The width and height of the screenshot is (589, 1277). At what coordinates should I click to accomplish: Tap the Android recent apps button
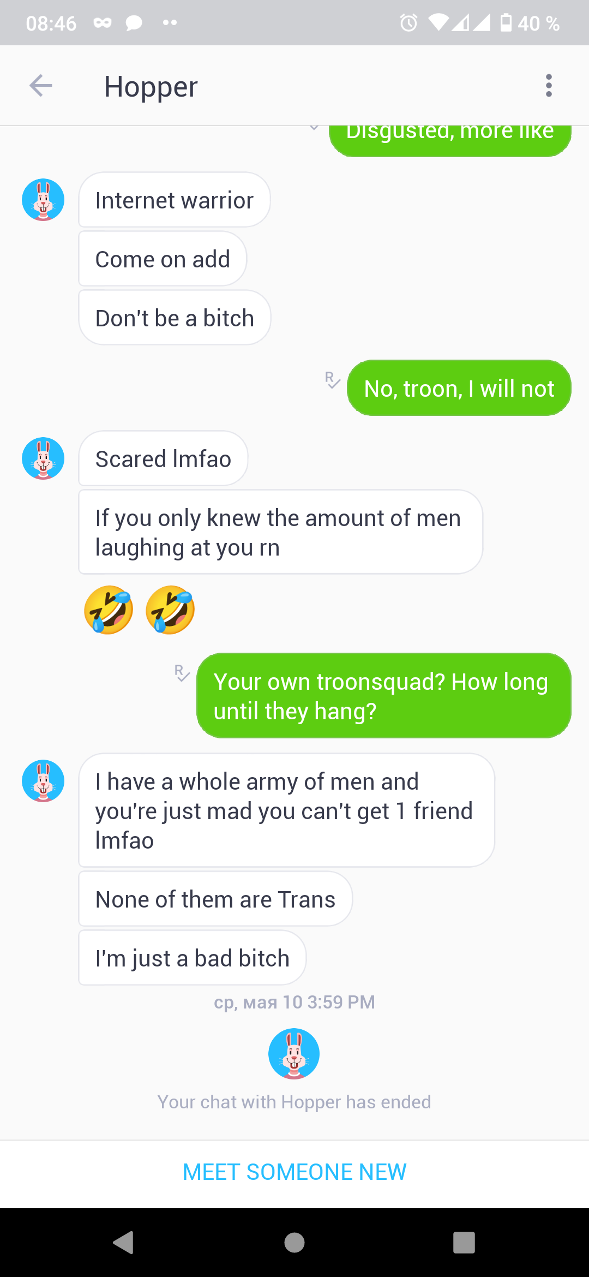pos(464,1243)
